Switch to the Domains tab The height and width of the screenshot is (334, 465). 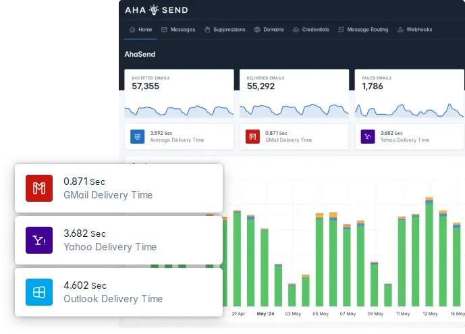click(269, 29)
